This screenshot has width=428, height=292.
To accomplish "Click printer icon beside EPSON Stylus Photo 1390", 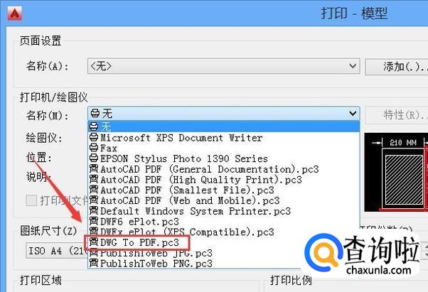I will [x=94, y=158].
